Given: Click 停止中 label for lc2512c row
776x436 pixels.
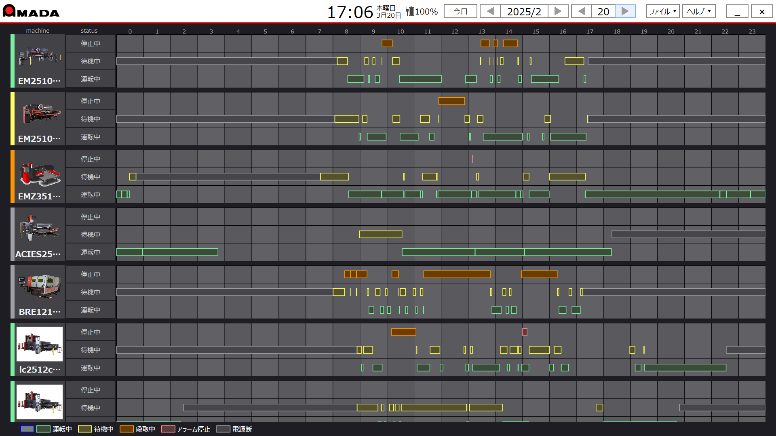Looking at the screenshot, I should 91,332.
